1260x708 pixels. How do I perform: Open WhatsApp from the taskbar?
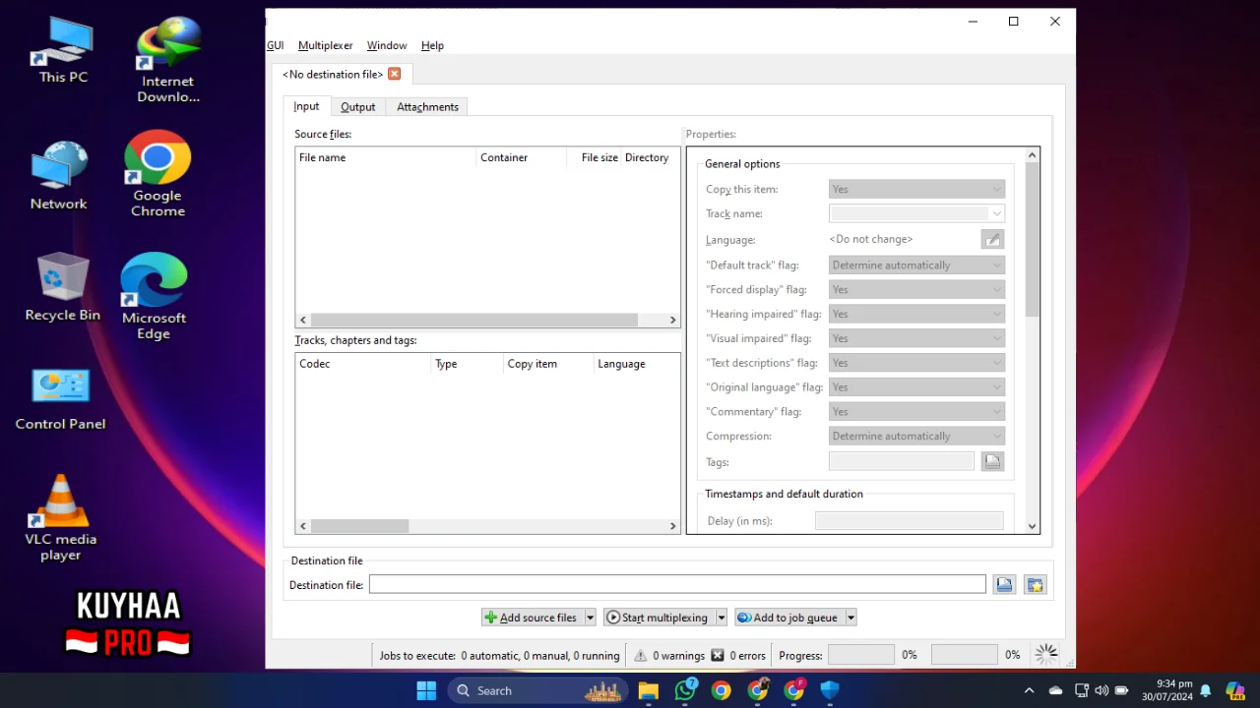pyautogui.click(x=685, y=690)
